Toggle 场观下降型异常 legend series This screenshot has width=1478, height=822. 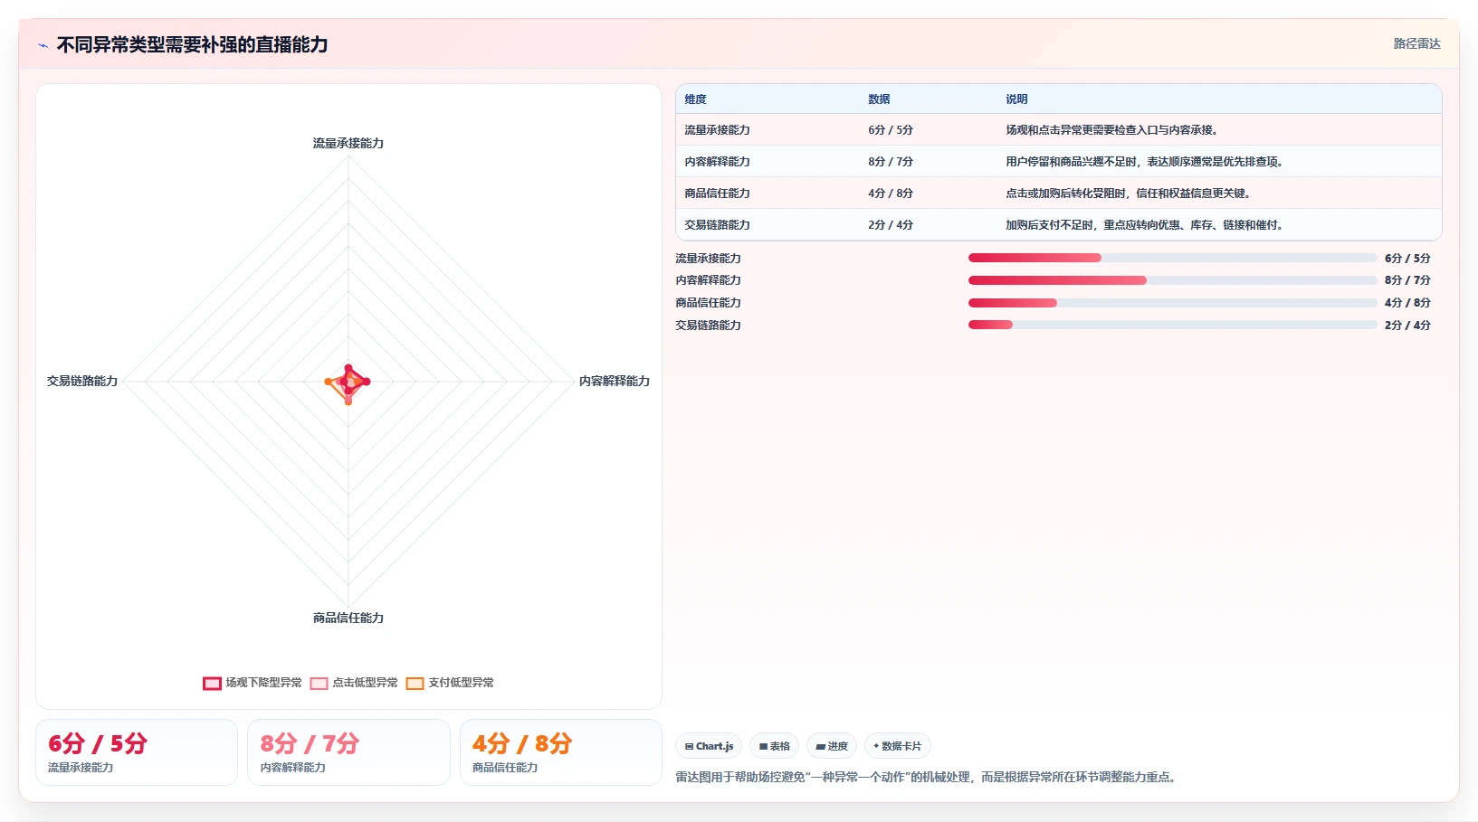click(253, 683)
